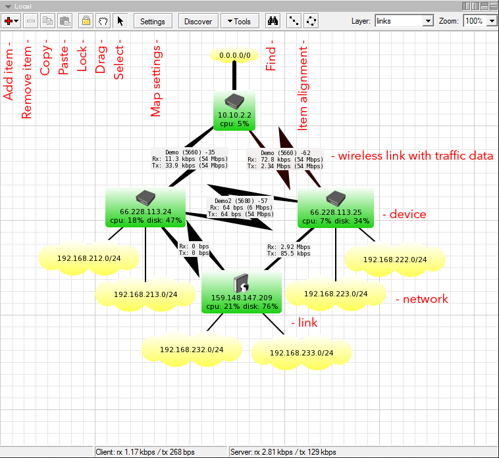Open map Settings

(x=153, y=21)
